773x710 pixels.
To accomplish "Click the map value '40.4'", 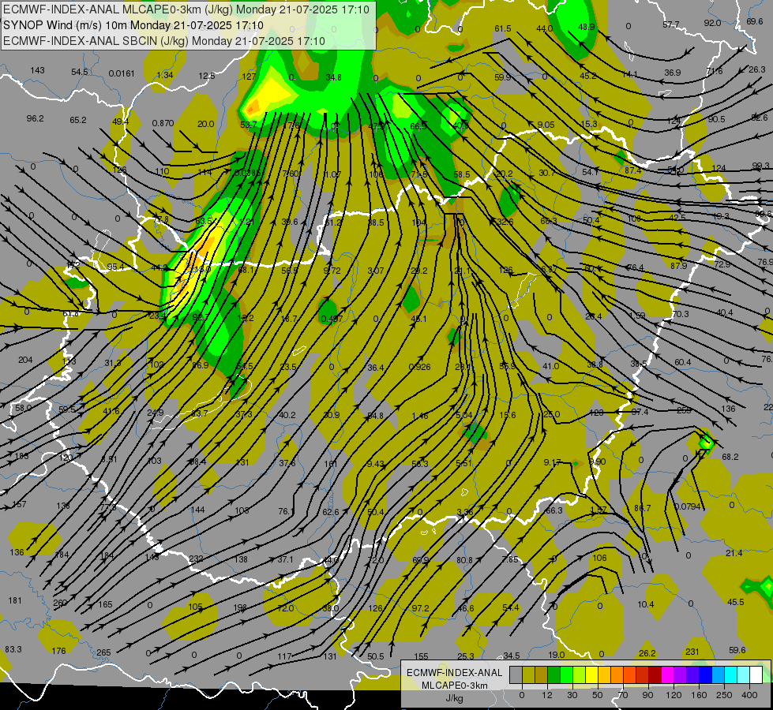I will [725, 312].
